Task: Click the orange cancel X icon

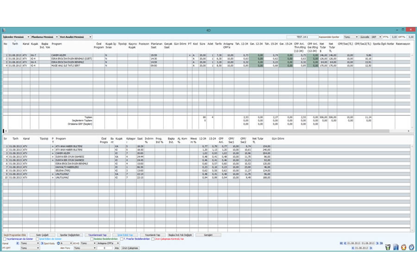Action: (404, 247)
